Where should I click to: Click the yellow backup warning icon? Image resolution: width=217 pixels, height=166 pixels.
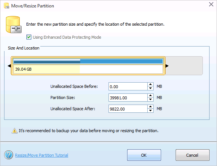point(15,131)
